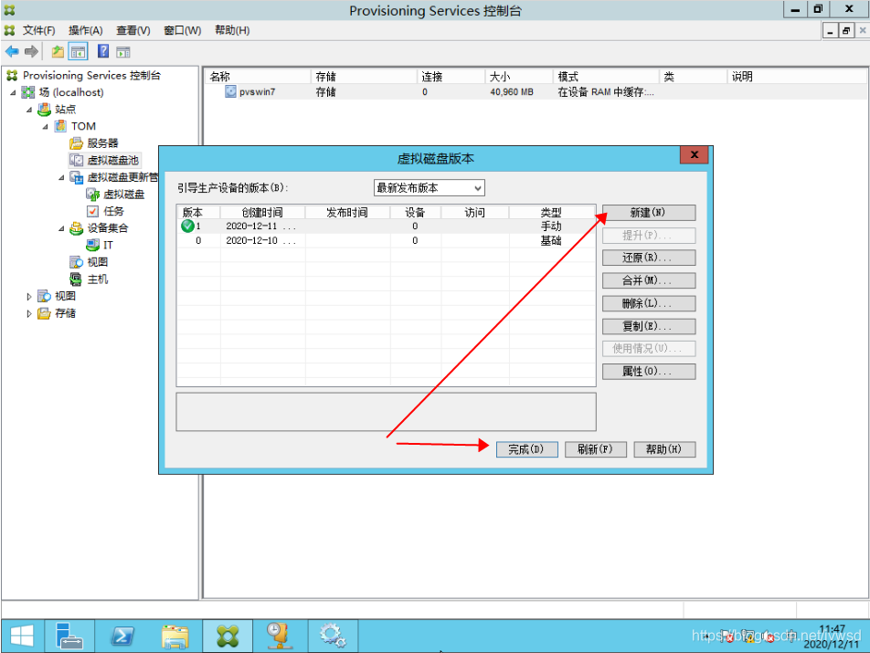Select the 虚拟磁盘池 tree node
Screen dimensions: 870x653
point(112,160)
